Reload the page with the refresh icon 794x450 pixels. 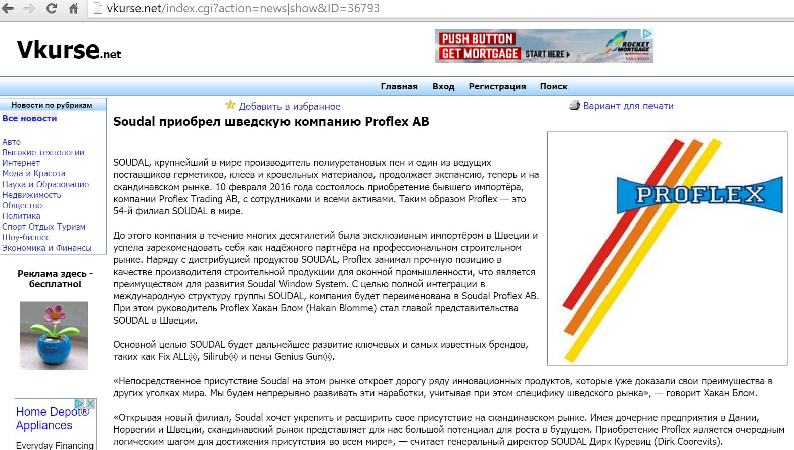click(52, 8)
